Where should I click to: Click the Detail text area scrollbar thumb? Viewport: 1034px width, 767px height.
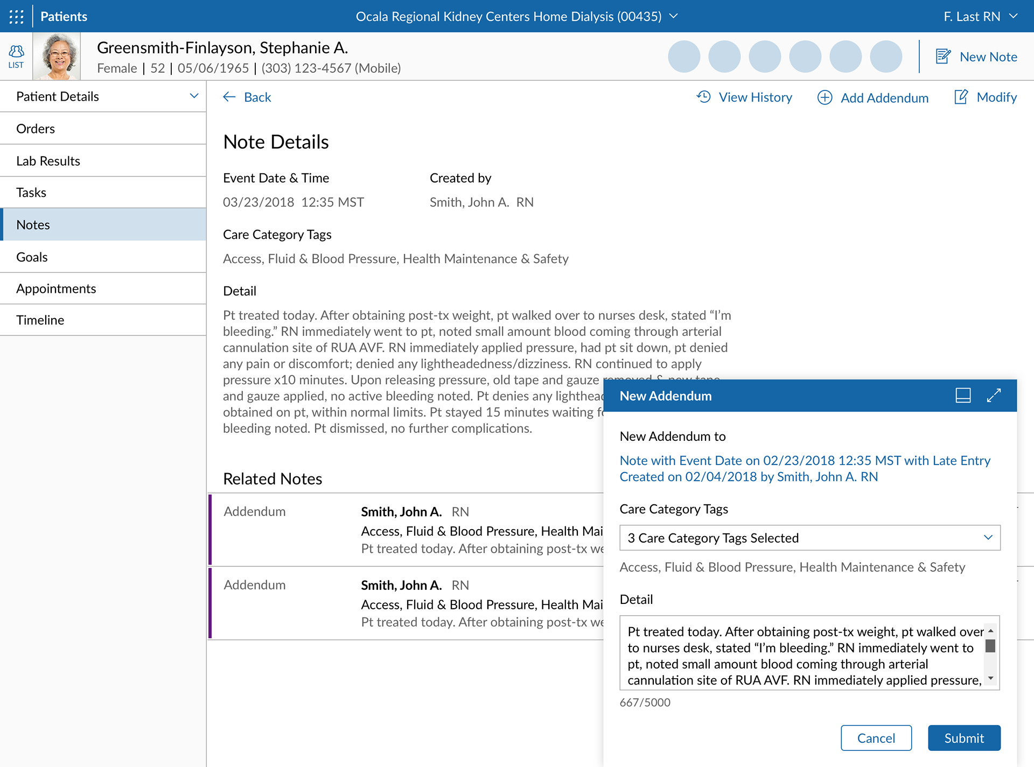pyautogui.click(x=990, y=645)
